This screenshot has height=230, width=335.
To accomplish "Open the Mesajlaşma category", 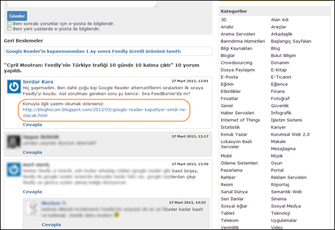I will pos(283,149).
